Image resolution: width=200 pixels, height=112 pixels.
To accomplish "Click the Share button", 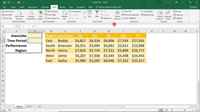I will pyautogui.click(x=193, y=7).
